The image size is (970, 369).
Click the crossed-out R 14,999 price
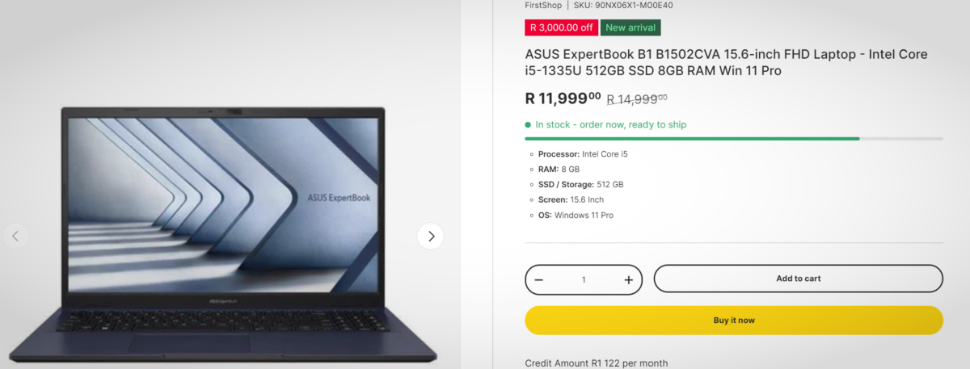click(x=637, y=99)
